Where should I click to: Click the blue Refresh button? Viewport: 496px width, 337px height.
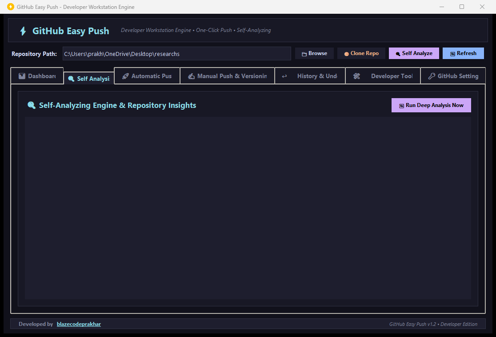(463, 53)
